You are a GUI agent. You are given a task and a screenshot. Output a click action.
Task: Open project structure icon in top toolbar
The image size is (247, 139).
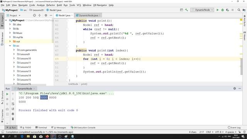(x=244, y=10)
